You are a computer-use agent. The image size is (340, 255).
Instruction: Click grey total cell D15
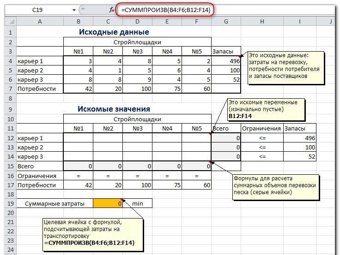tap(138, 166)
